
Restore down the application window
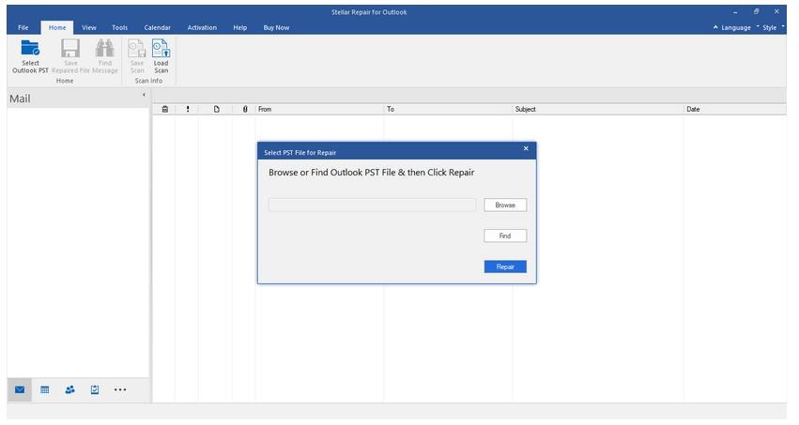pos(756,11)
